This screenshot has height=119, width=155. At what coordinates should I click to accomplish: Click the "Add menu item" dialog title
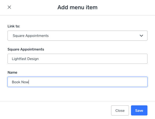[77, 7]
